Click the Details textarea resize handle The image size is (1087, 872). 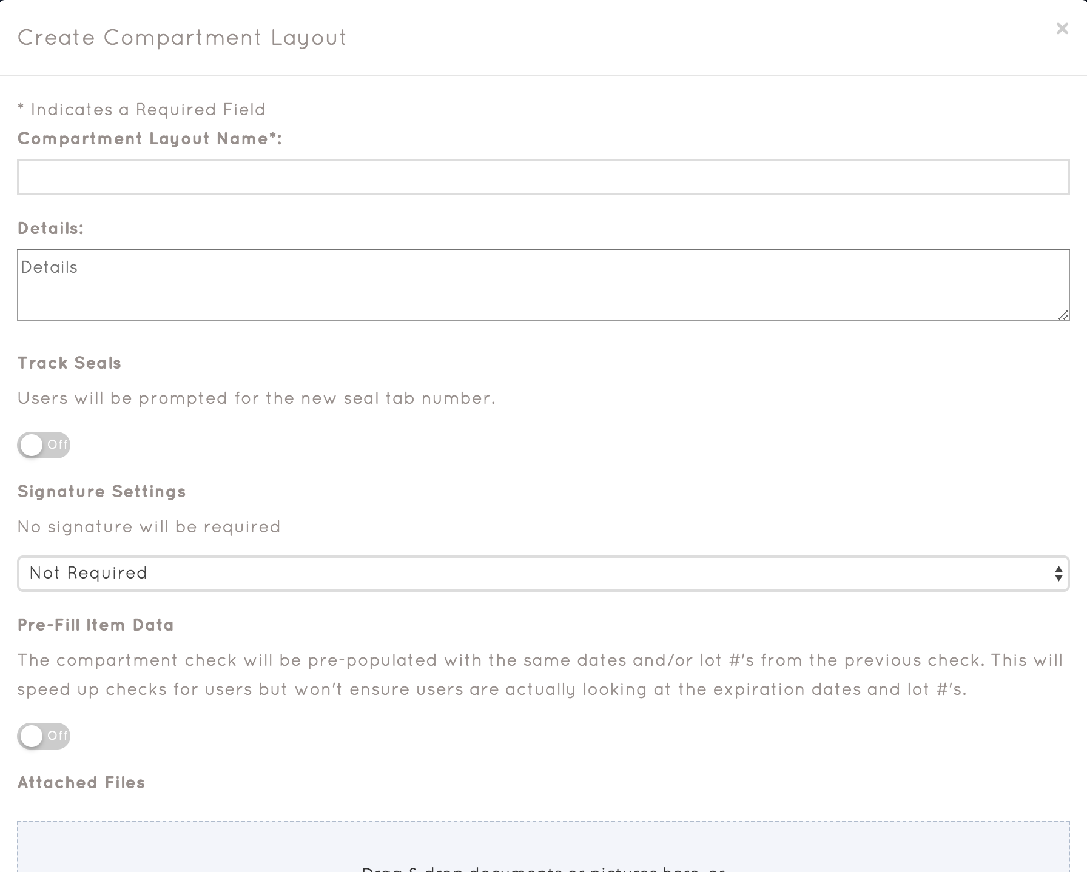(x=1063, y=315)
